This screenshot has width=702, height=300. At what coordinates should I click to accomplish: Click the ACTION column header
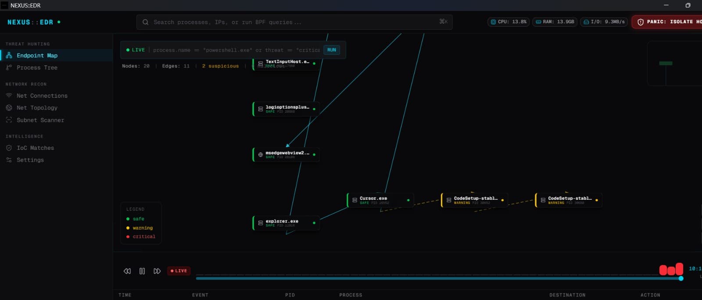pos(650,295)
